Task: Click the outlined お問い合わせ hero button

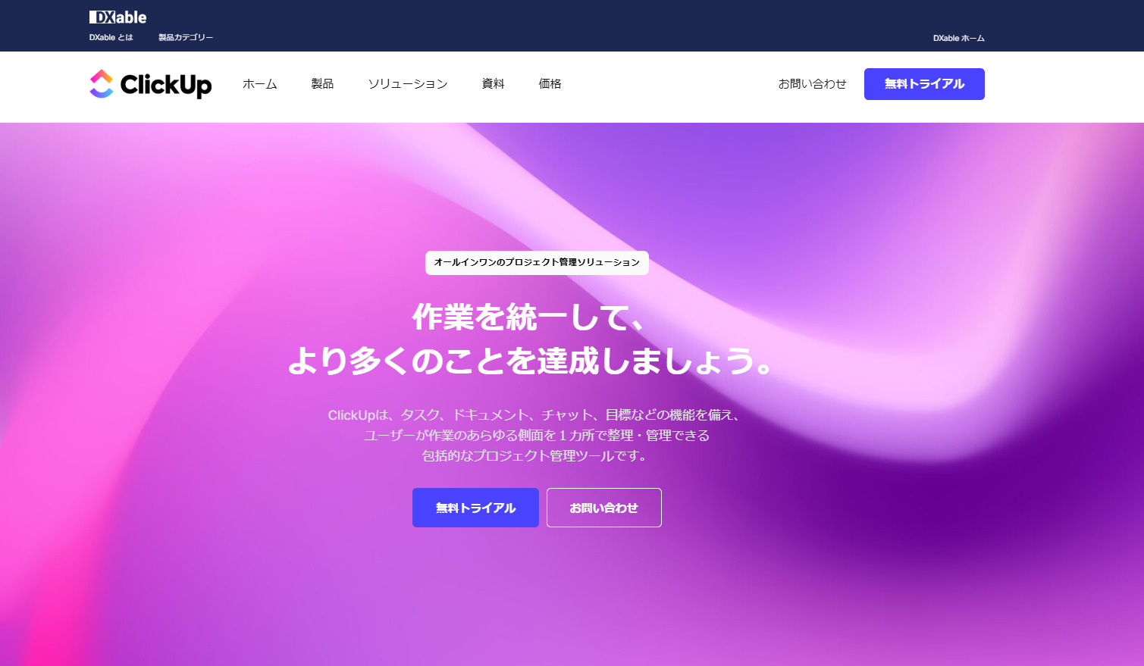Action: tap(604, 508)
